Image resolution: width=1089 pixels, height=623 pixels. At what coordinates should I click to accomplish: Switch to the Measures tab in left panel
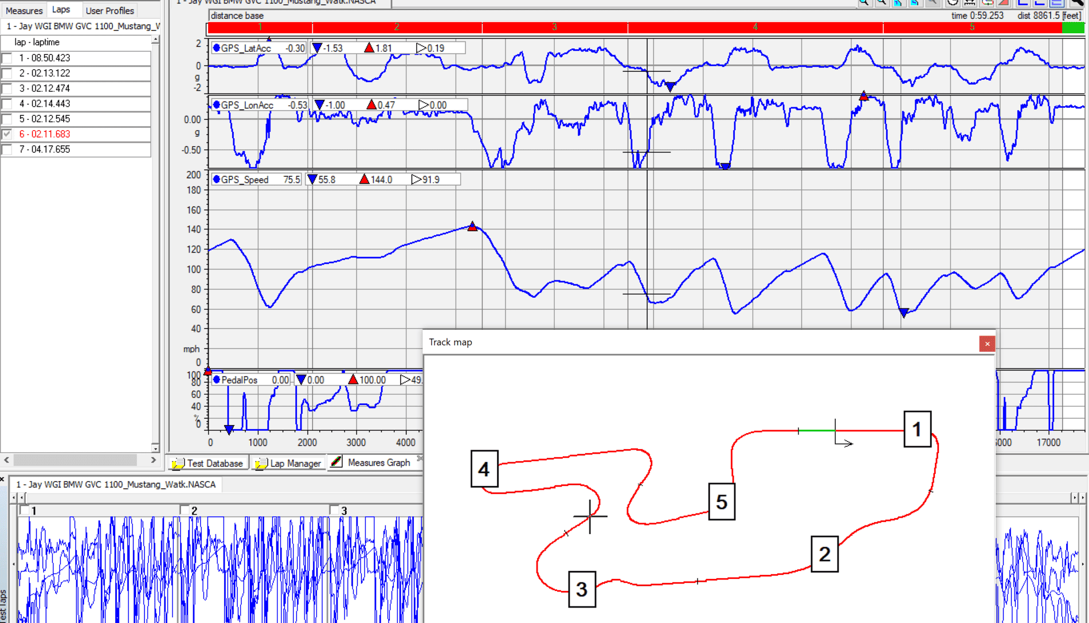point(24,10)
